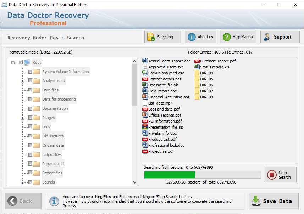Check the Data for processing checkbox
This screenshot has width=304, height=214.
(x=30, y=99)
